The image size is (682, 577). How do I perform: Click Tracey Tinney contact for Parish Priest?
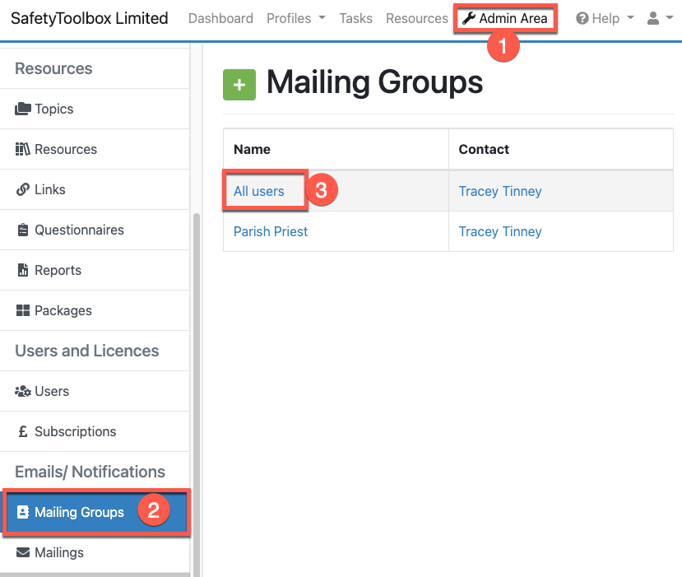coord(500,231)
